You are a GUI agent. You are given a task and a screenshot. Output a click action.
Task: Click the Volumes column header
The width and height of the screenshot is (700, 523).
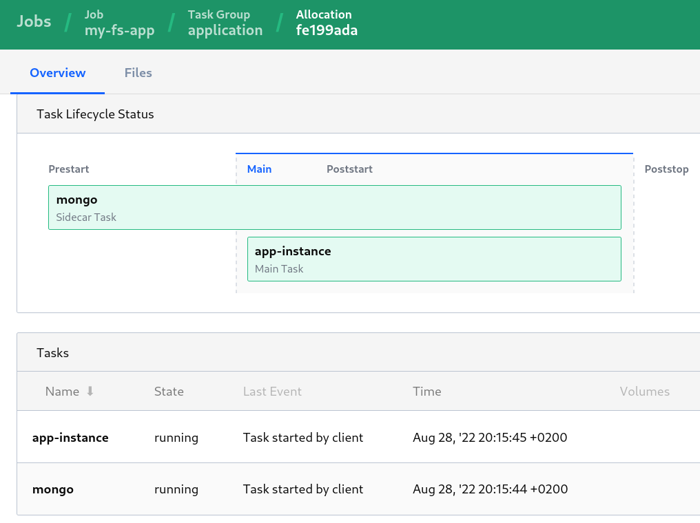coord(644,392)
